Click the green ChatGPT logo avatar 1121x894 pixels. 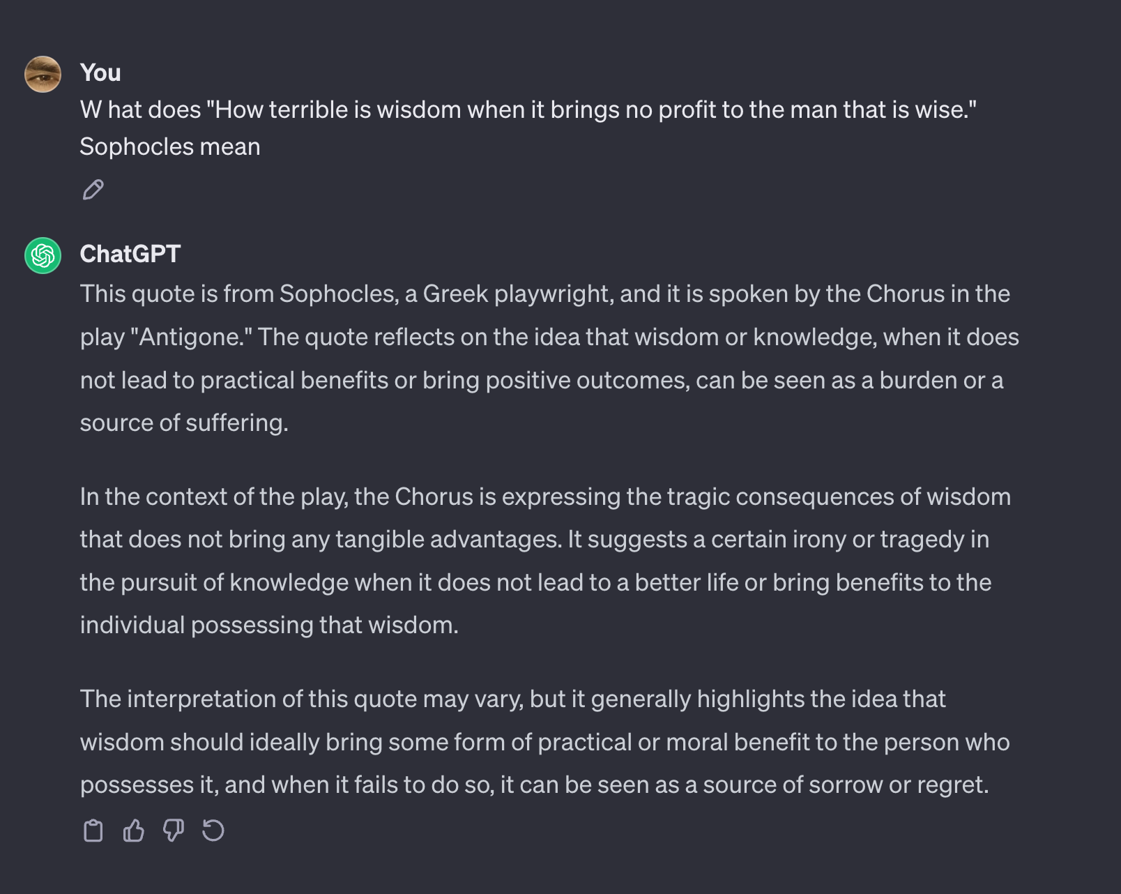(x=43, y=255)
